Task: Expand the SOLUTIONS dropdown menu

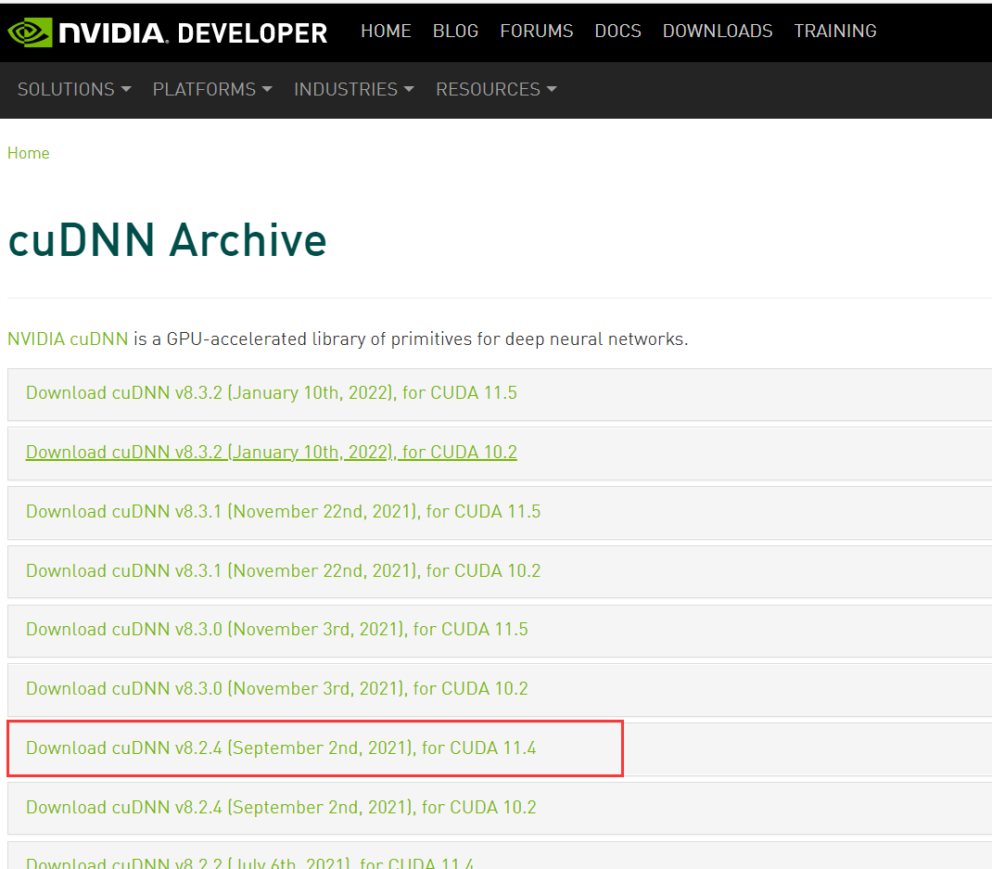Action: (x=74, y=89)
